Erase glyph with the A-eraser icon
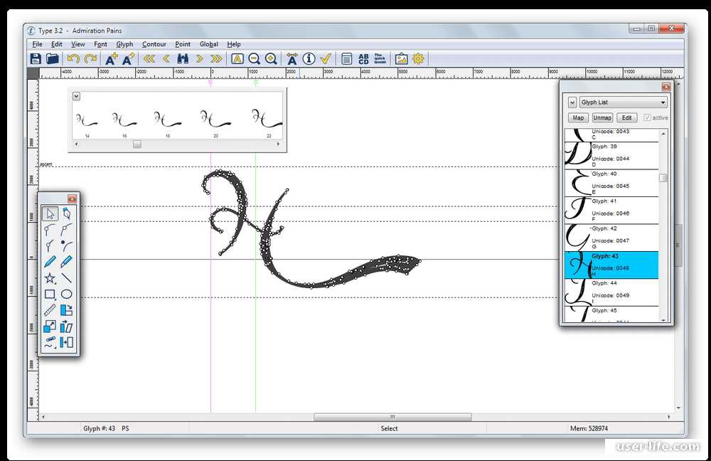 tap(128, 58)
